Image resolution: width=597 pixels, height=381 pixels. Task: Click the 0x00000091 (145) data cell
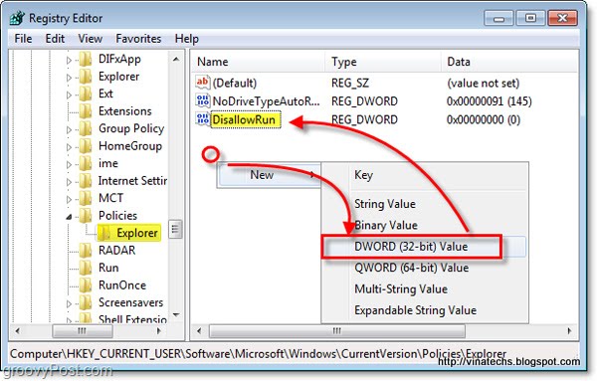tap(489, 101)
